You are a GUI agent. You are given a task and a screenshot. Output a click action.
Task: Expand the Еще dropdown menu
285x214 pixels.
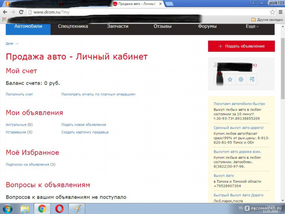click(252, 26)
